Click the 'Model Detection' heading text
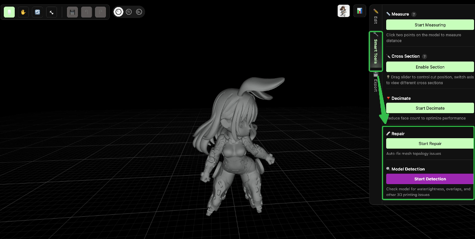Image resolution: width=475 pixels, height=239 pixels. coord(408,169)
